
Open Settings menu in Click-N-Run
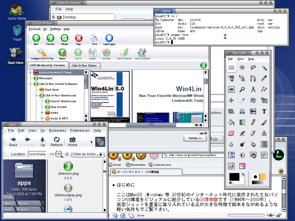pyautogui.click(x=56, y=29)
